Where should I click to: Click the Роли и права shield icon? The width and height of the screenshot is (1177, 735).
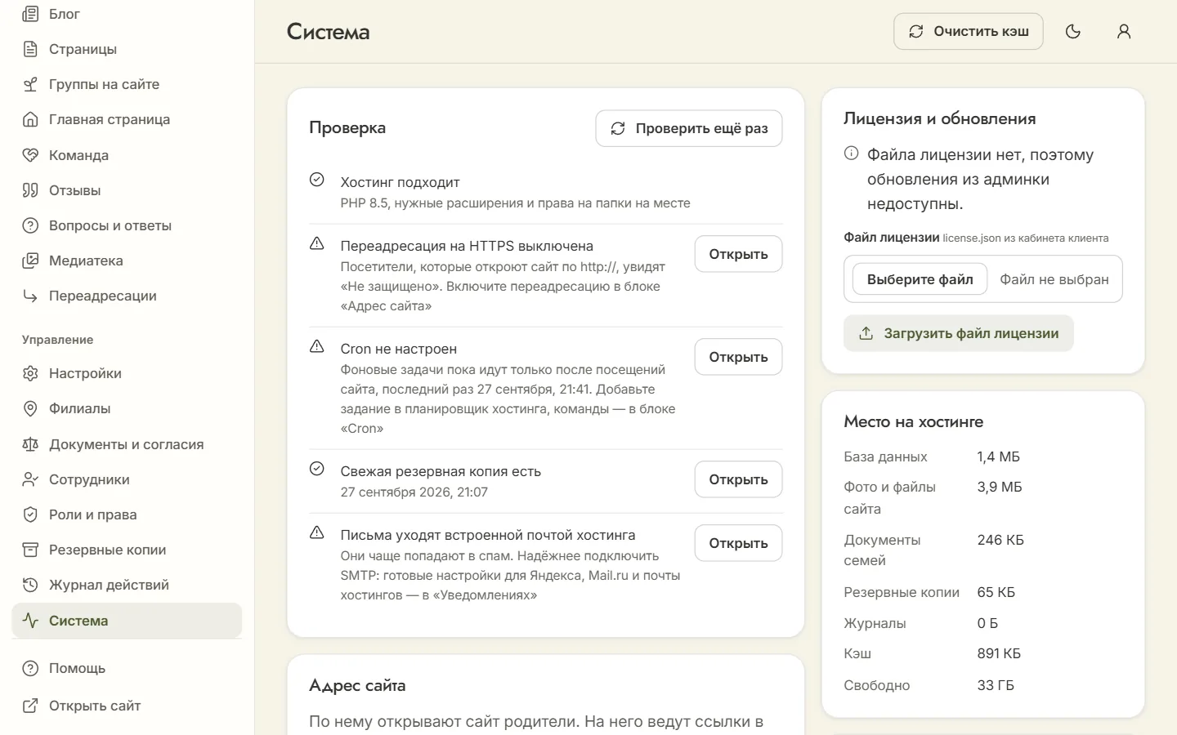tap(30, 514)
